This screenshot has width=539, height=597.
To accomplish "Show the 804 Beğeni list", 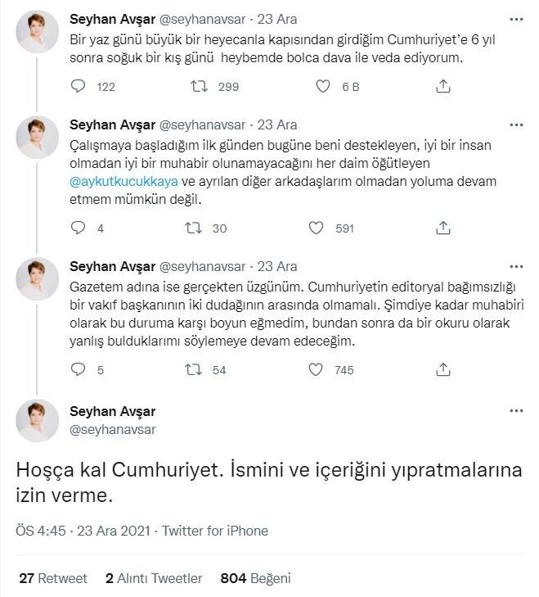I will point(255,578).
